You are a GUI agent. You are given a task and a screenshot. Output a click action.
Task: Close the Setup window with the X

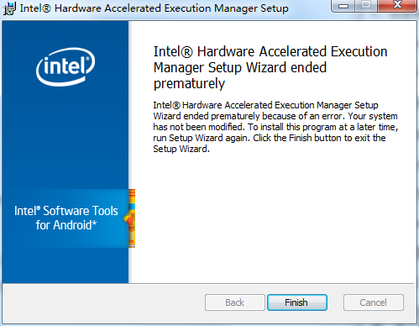point(397,6)
